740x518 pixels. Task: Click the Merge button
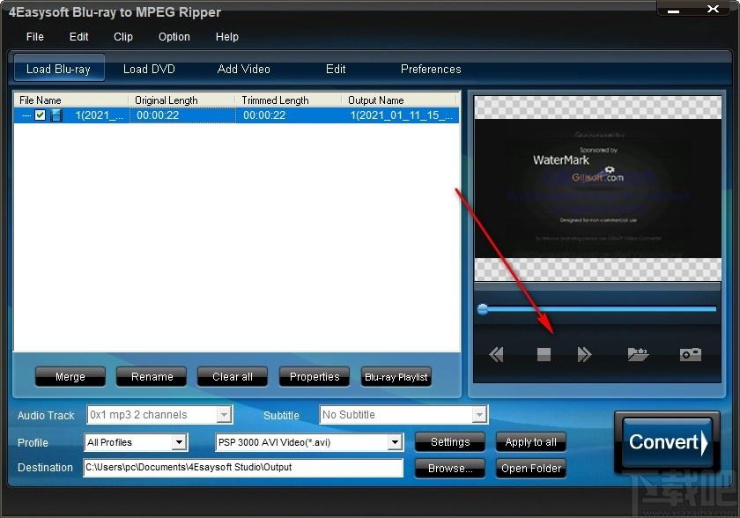[x=70, y=376]
